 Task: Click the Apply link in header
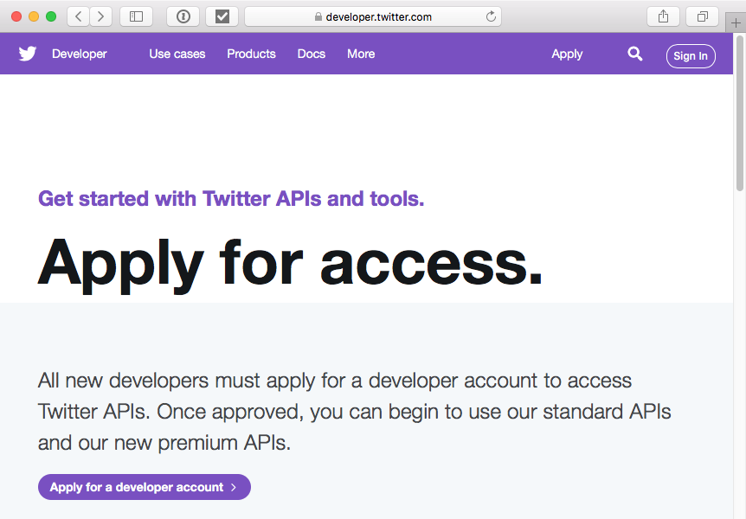pyautogui.click(x=567, y=54)
